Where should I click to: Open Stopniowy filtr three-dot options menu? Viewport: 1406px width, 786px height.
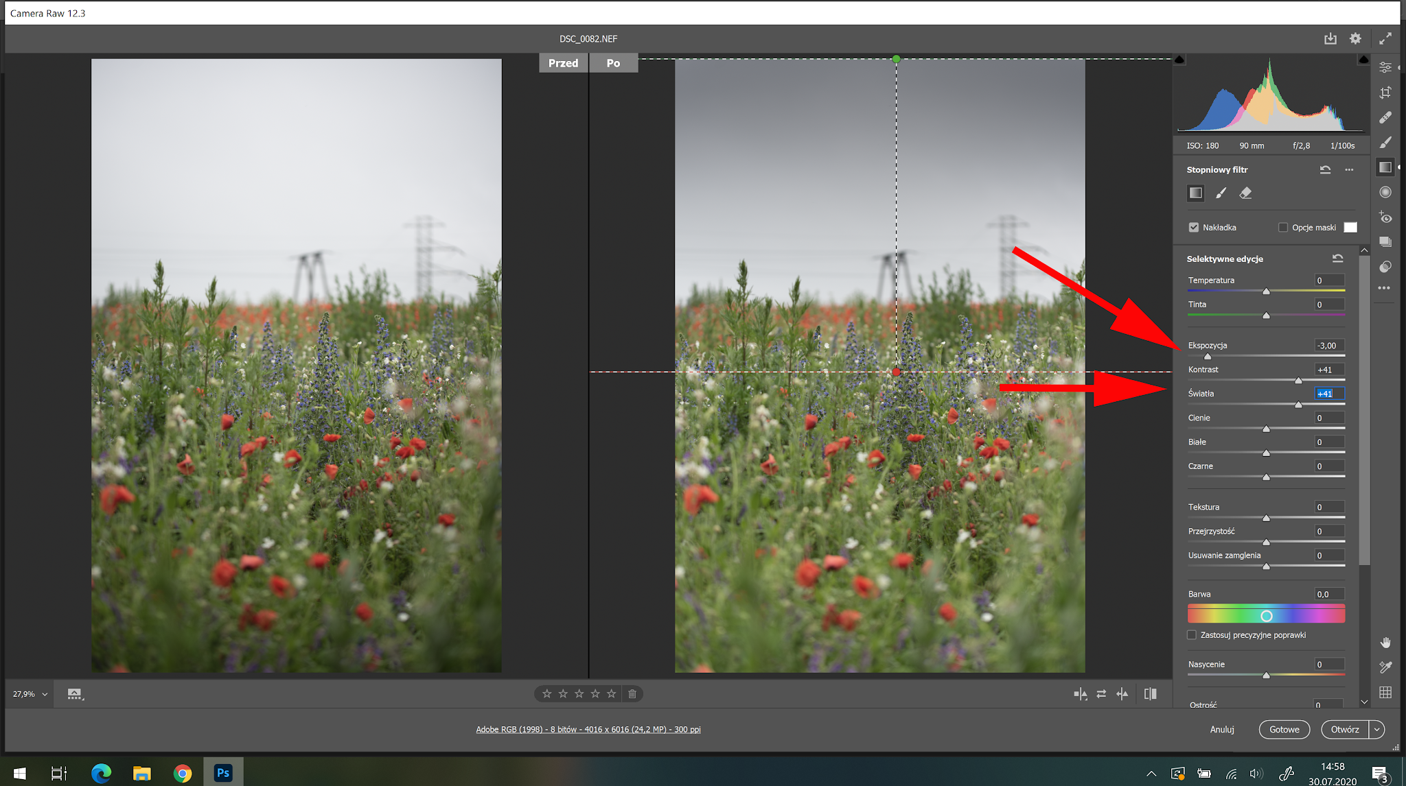[1349, 169]
